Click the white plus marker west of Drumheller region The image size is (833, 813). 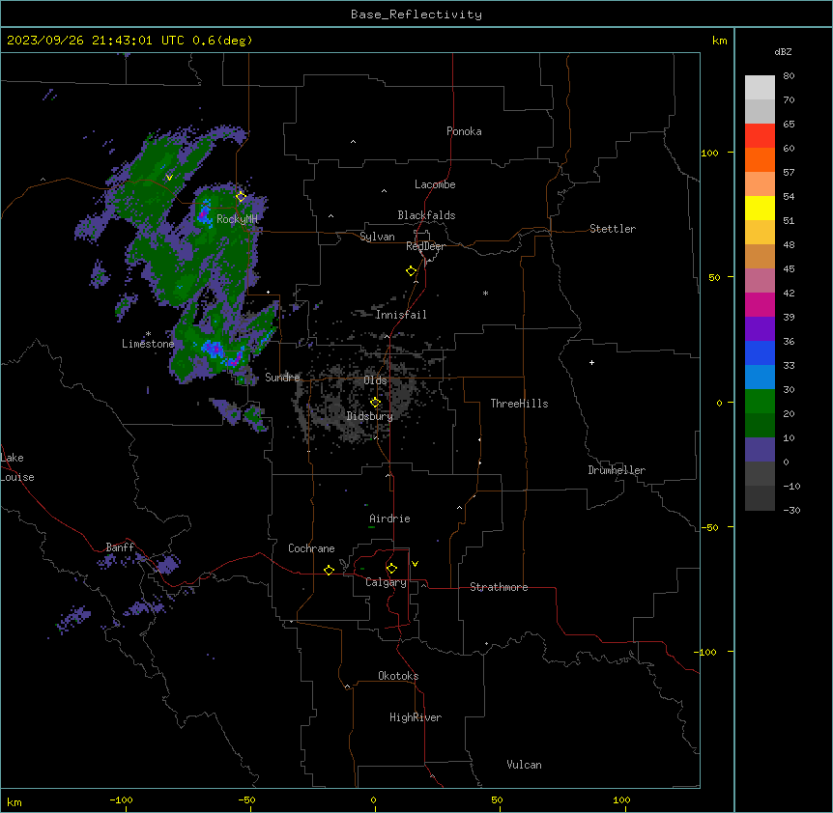(591, 362)
